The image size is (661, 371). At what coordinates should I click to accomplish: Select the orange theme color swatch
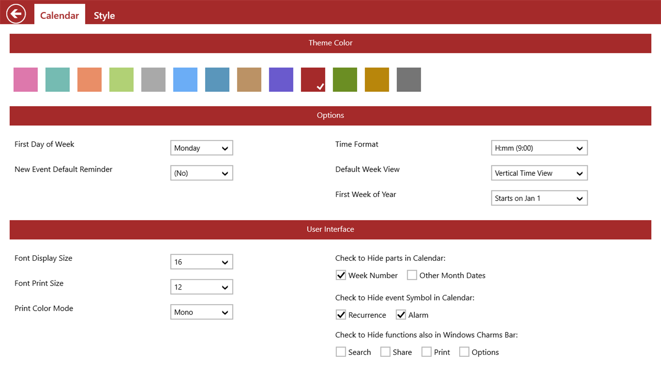click(x=89, y=80)
